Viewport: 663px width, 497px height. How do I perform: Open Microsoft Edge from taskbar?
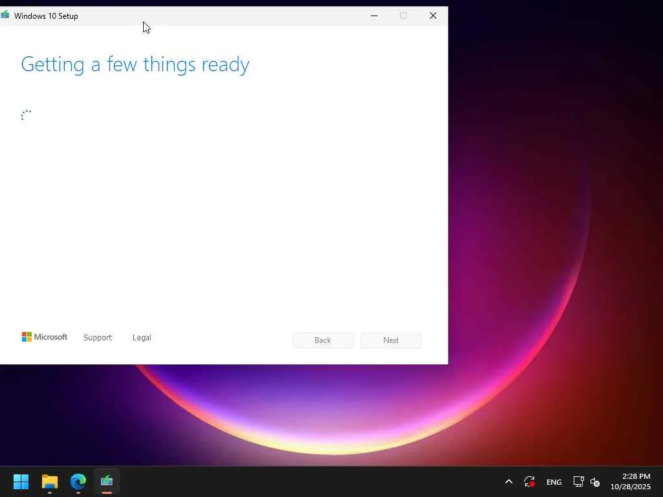pyautogui.click(x=78, y=481)
